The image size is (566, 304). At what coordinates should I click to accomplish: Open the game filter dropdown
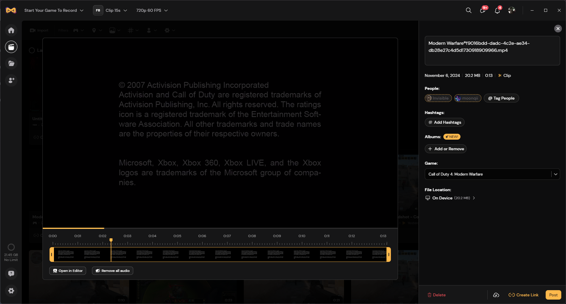tap(78, 30)
